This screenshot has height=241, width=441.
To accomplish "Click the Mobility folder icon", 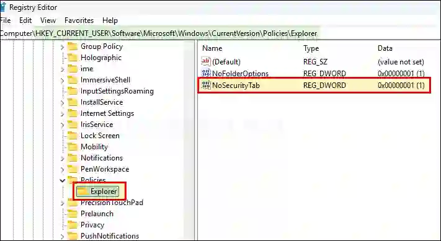I will point(73,147).
